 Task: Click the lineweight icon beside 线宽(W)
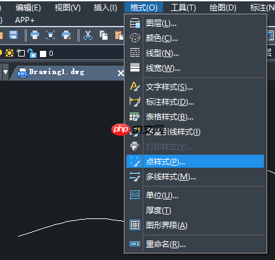click(x=135, y=68)
